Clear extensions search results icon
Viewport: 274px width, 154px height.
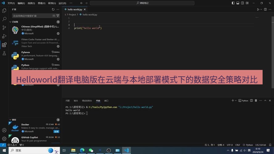pyautogui.click(x=54, y=16)
